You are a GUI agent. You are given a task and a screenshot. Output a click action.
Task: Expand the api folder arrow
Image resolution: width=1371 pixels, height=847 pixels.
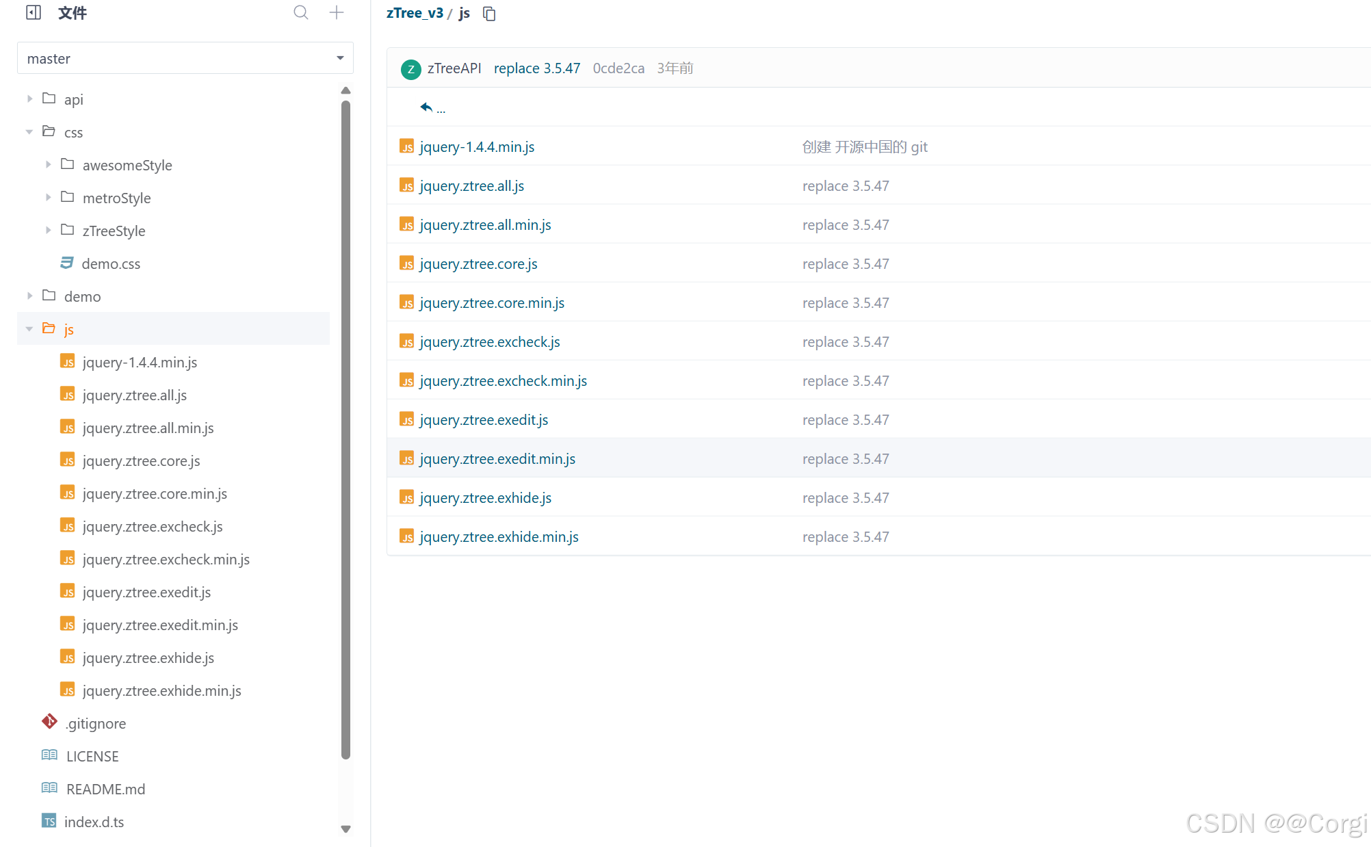point(29,99)
